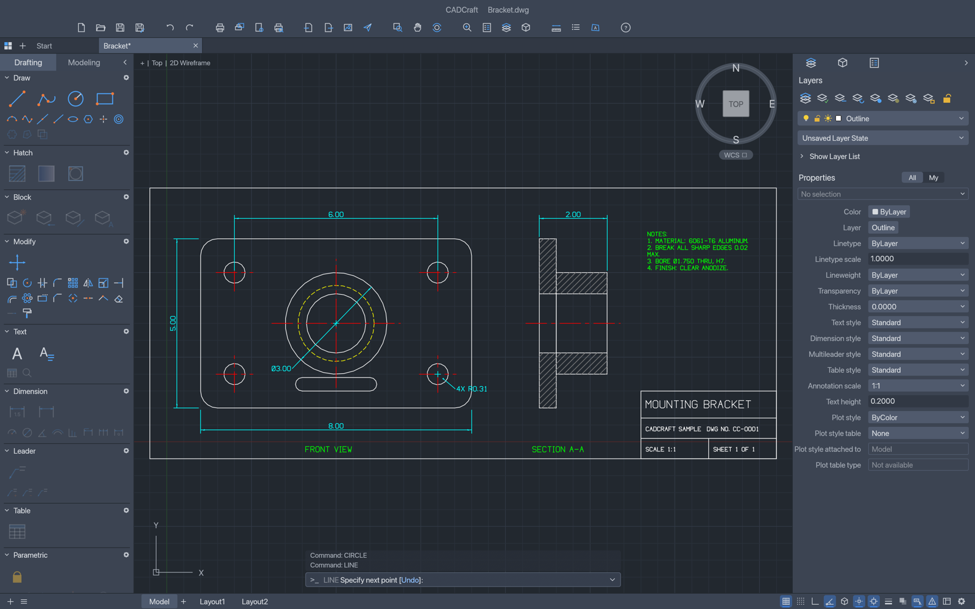The width and height of the screenshot is (975, 609).
Task: Collapse the Hatch panel section
Action: click(7, 153)
